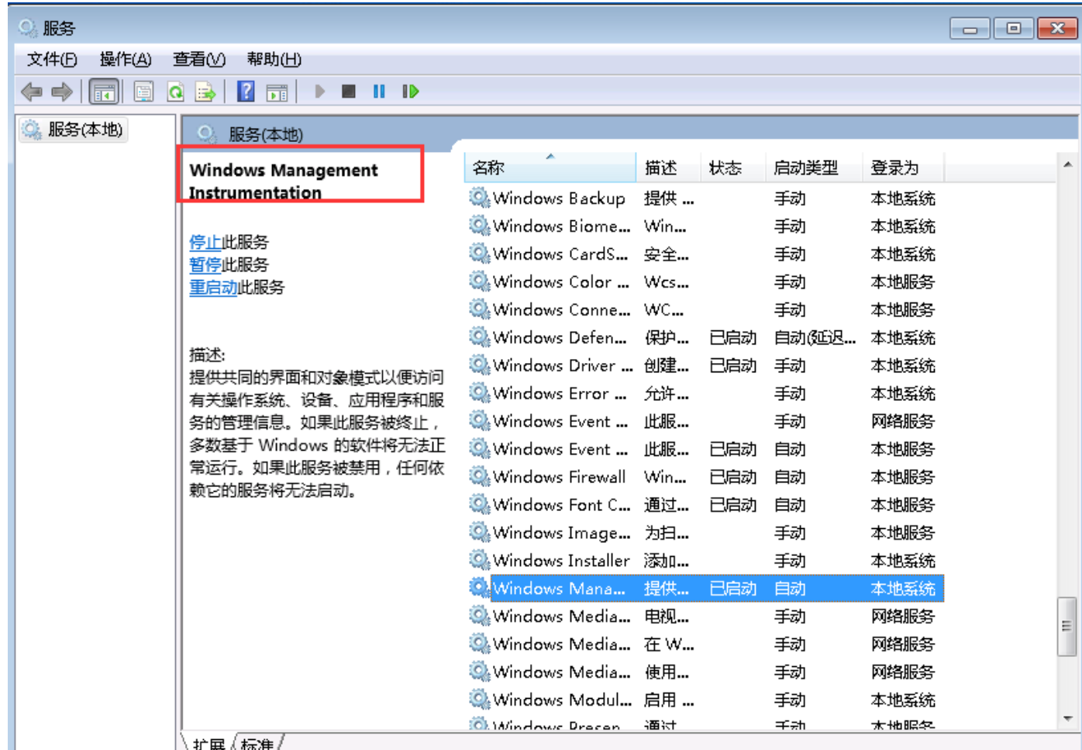Screen dimensions: 1082x750
Task: Click the gear icon of Windows Firewall
Action: [479, 476]
